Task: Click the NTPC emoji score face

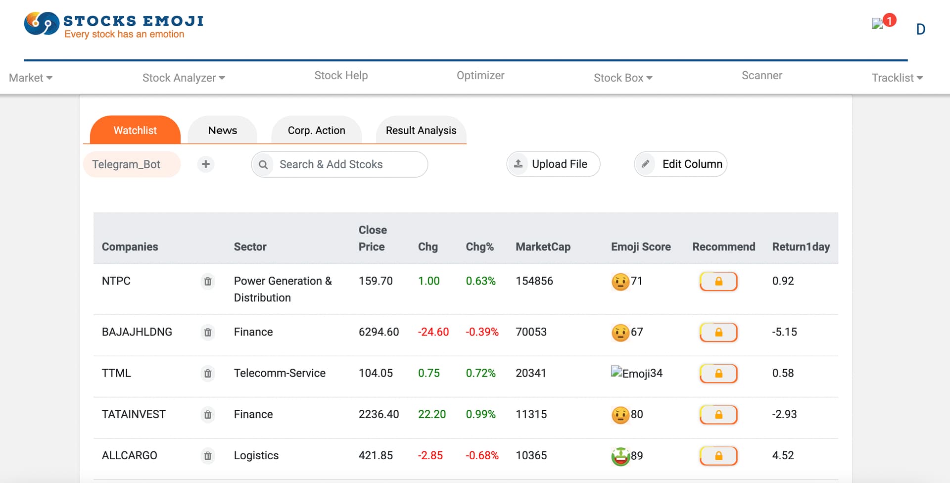Action: [620, 282]
